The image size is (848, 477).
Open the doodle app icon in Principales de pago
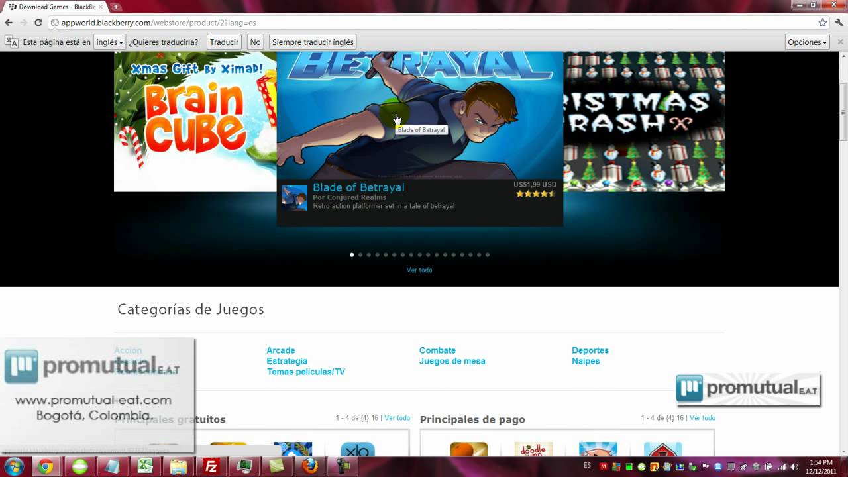pyautogui.click(x=533, y=449)
